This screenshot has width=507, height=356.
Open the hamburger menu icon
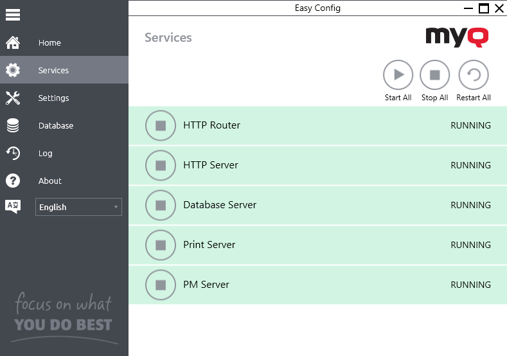(x=13, y=15)
